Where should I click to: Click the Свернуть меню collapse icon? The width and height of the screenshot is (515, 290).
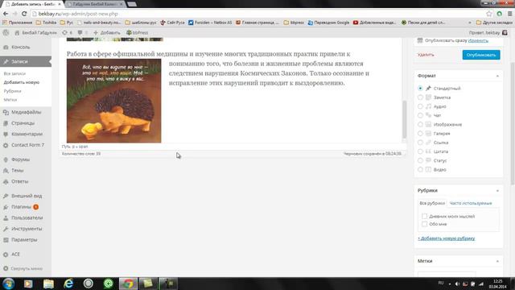(x=6, y=268)
